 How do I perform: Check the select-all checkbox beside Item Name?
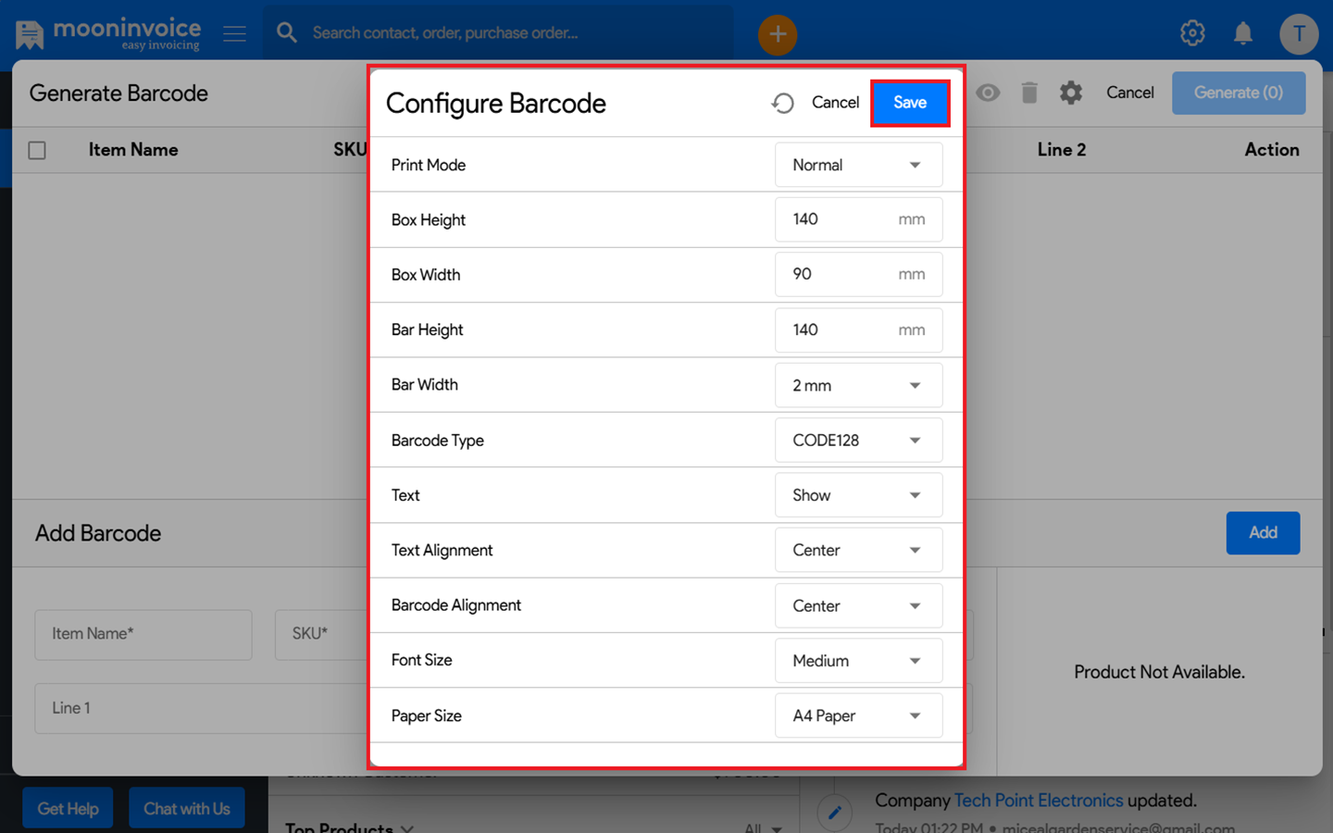pos(37,150)
